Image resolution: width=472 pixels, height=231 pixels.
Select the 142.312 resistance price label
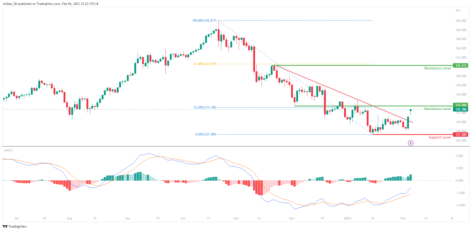[461, 66]
